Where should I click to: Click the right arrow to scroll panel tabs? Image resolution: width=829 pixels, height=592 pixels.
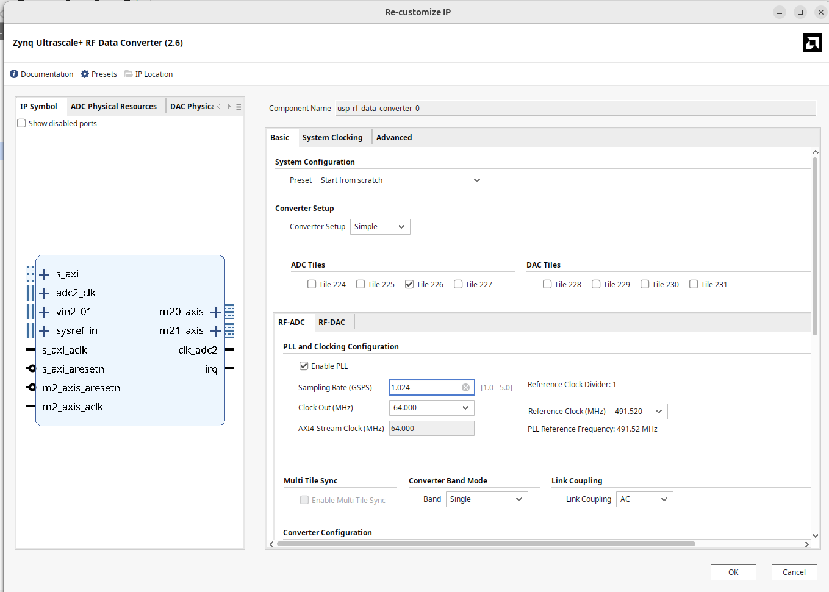(x=228, y=105)
